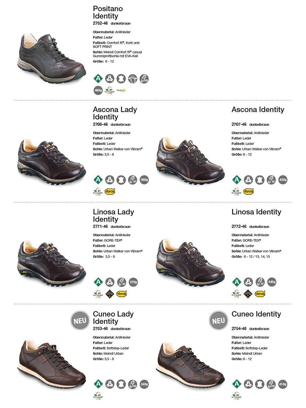306x408 pixels.
Task: Click article number 2753-46
Action: tap(101, 329)
